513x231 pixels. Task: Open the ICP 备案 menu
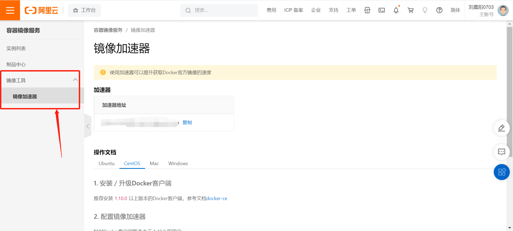(x=294, y=10)
